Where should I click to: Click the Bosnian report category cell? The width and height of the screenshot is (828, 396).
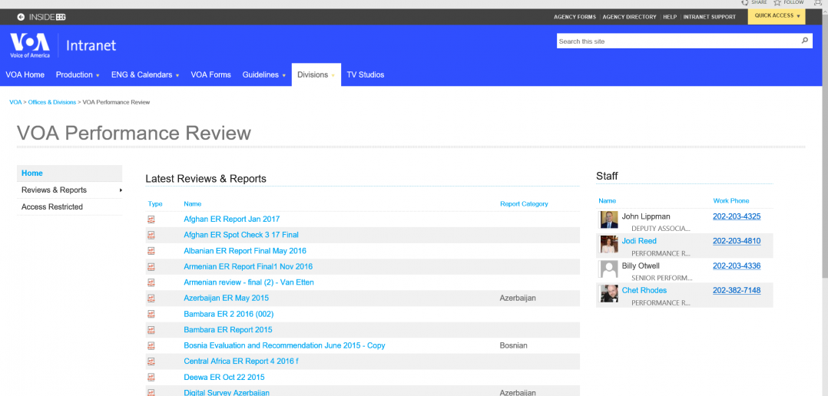[x=513, y=346]
